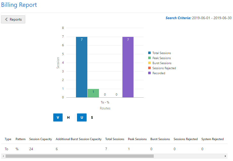The height and width of the screenshot is (161, 233).
Task: Enable the S chart view option
Action: 92,117
